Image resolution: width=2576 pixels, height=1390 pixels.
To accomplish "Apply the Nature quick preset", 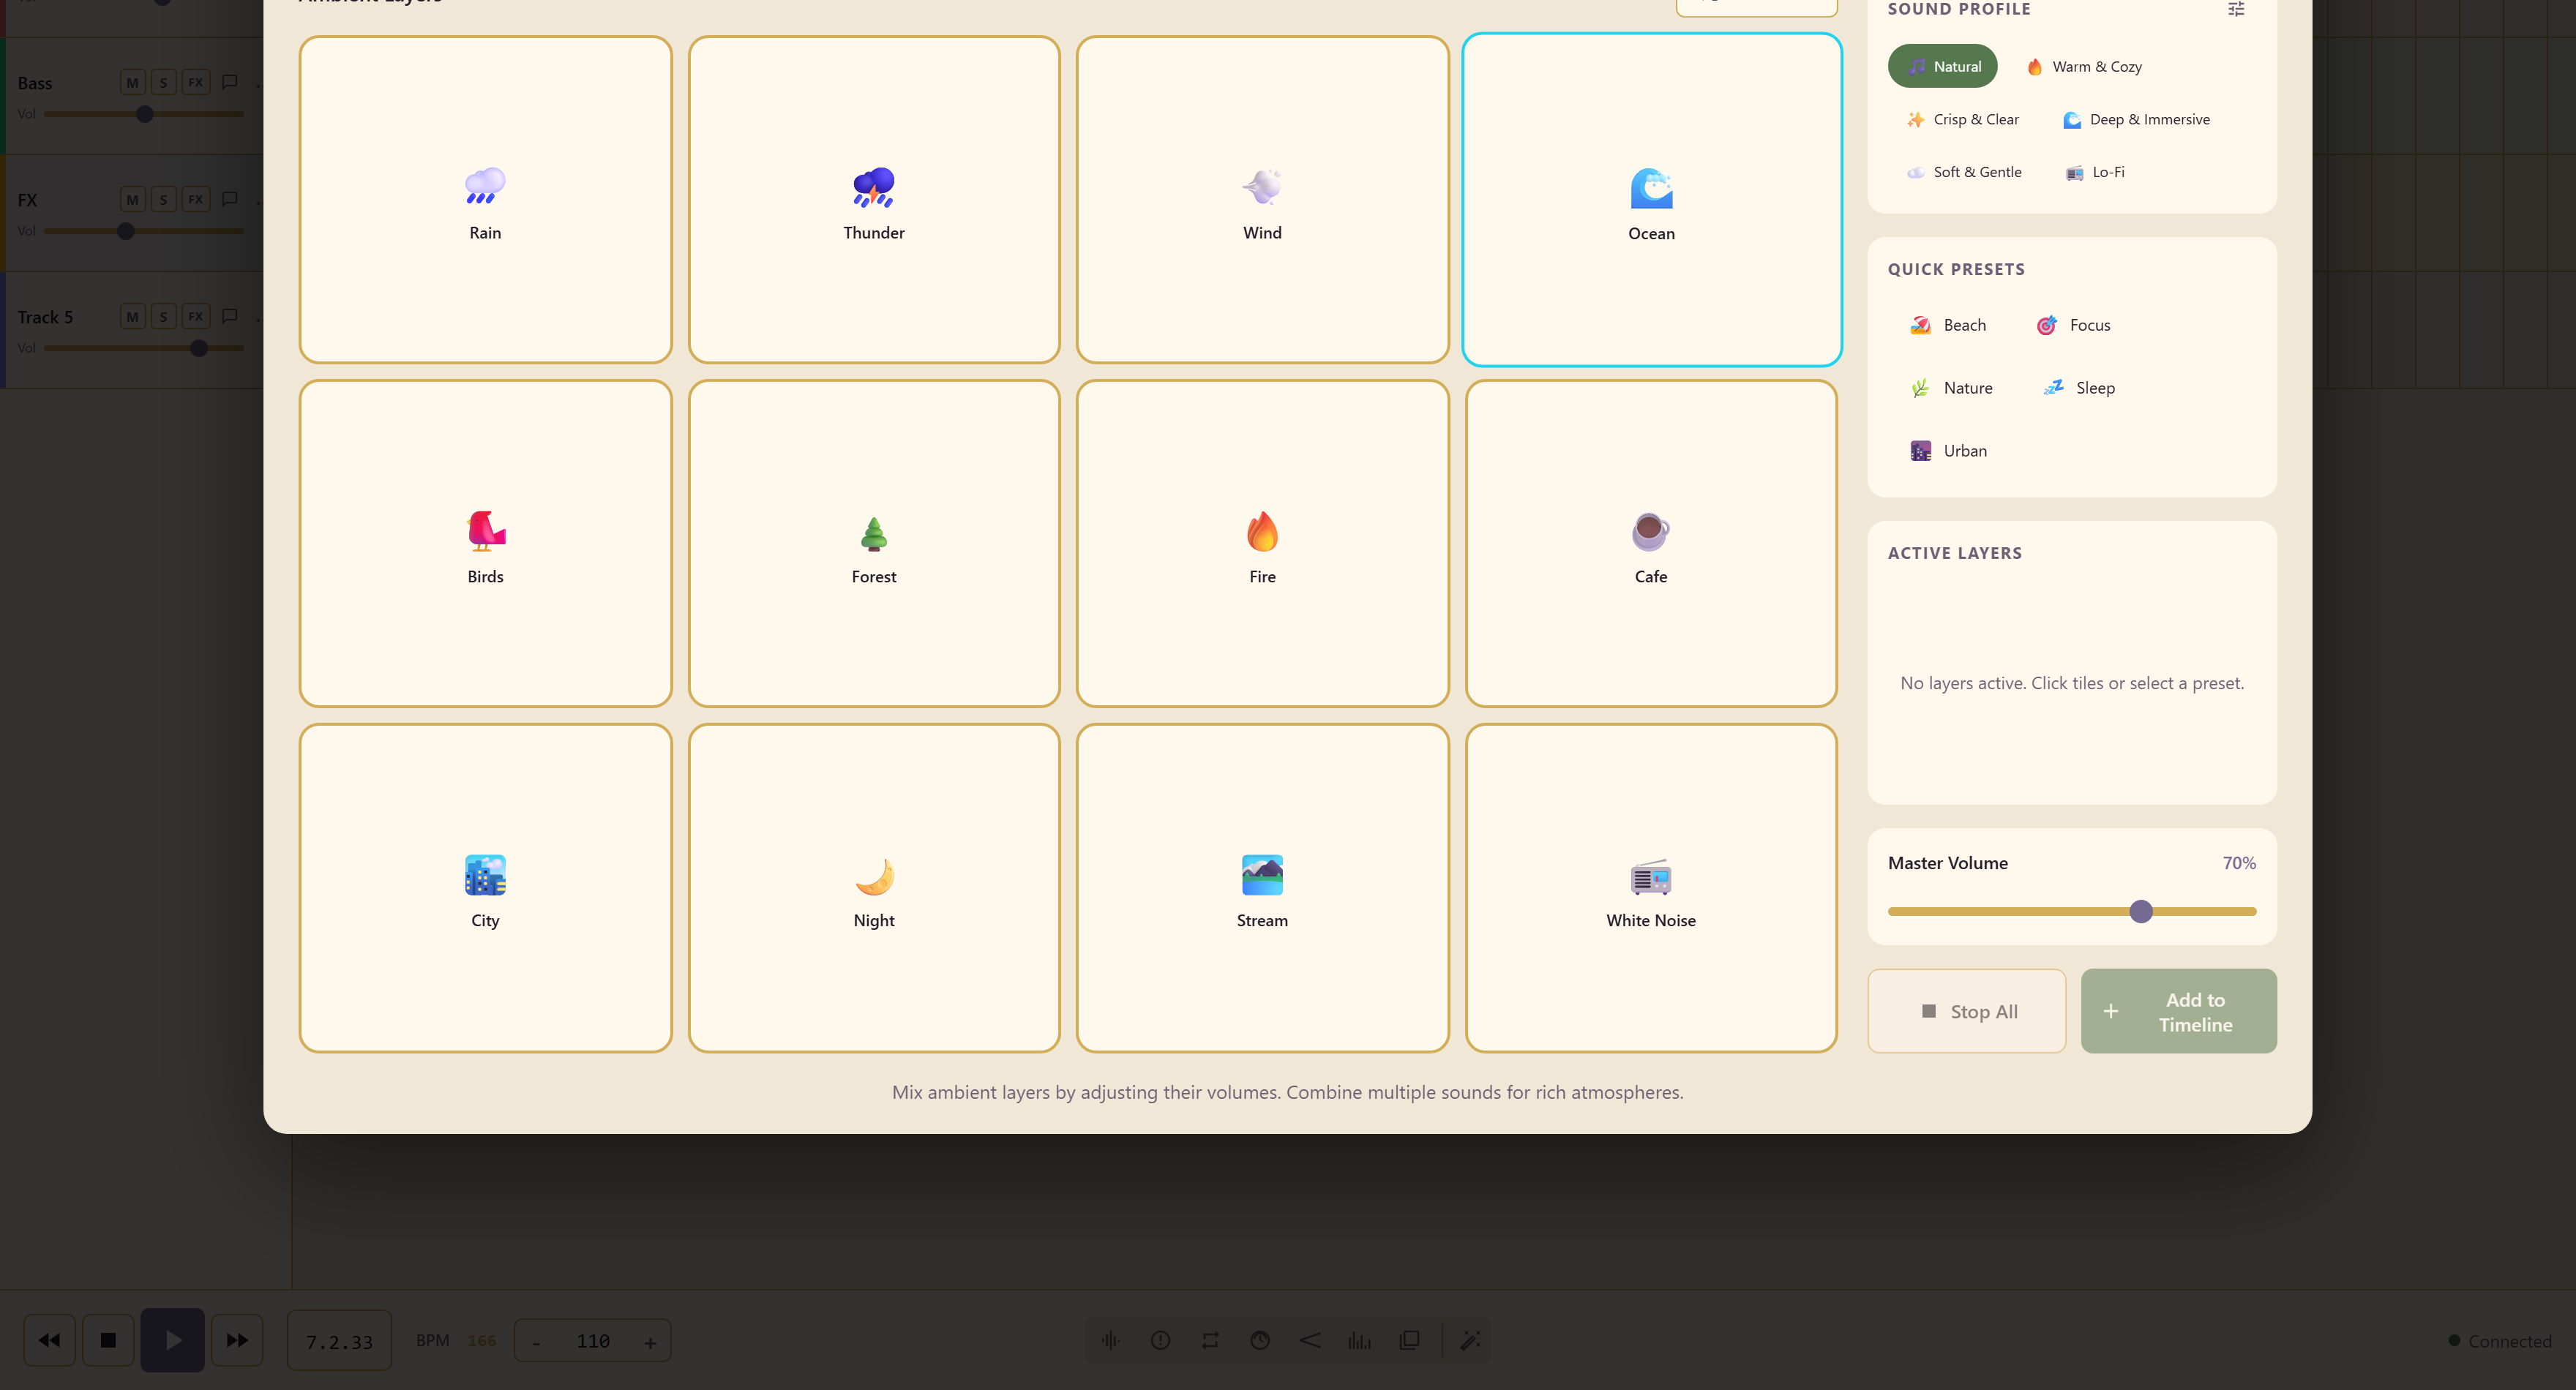I will point(1950,388).
